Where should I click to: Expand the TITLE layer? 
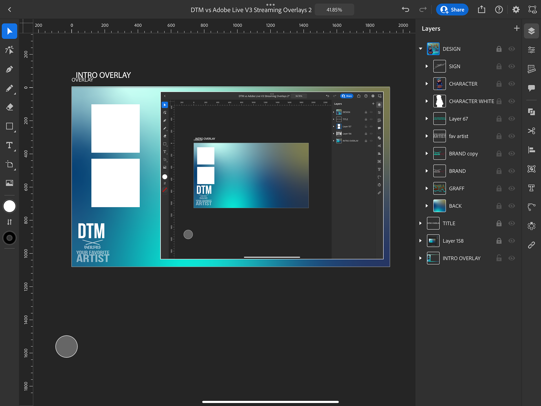click(x=421, y=223)
